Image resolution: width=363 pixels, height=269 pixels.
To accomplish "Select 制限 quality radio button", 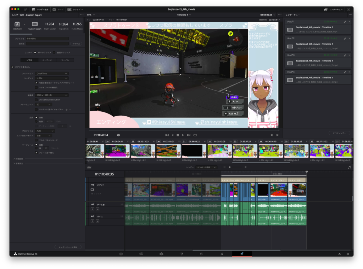I will [x=37, y=122].
